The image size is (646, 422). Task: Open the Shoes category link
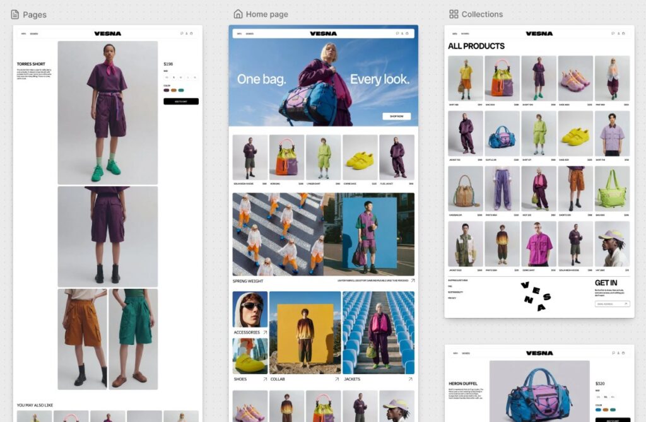240,379
